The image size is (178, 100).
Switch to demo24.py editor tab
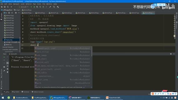point(95,13)
